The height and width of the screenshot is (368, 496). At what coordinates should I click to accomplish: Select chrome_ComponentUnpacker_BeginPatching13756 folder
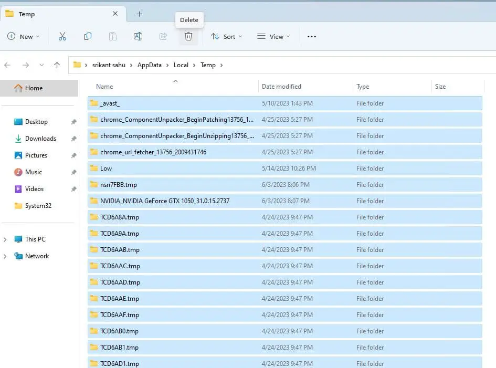tap(284, 120)
